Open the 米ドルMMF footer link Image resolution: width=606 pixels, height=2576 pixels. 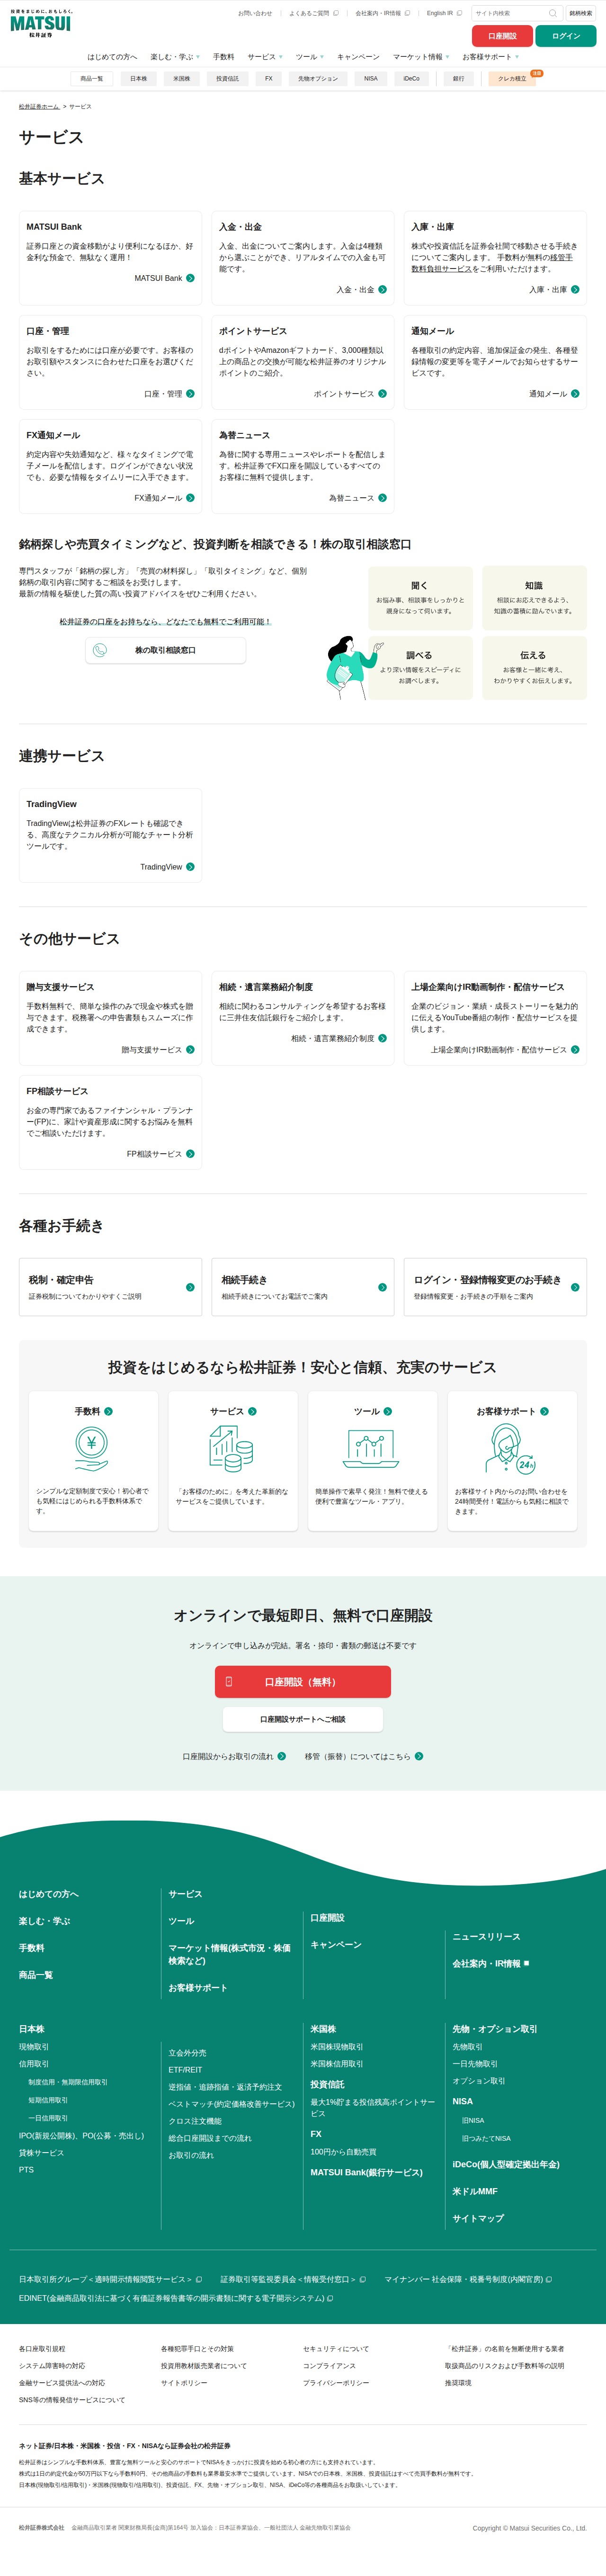(475, 2191)
